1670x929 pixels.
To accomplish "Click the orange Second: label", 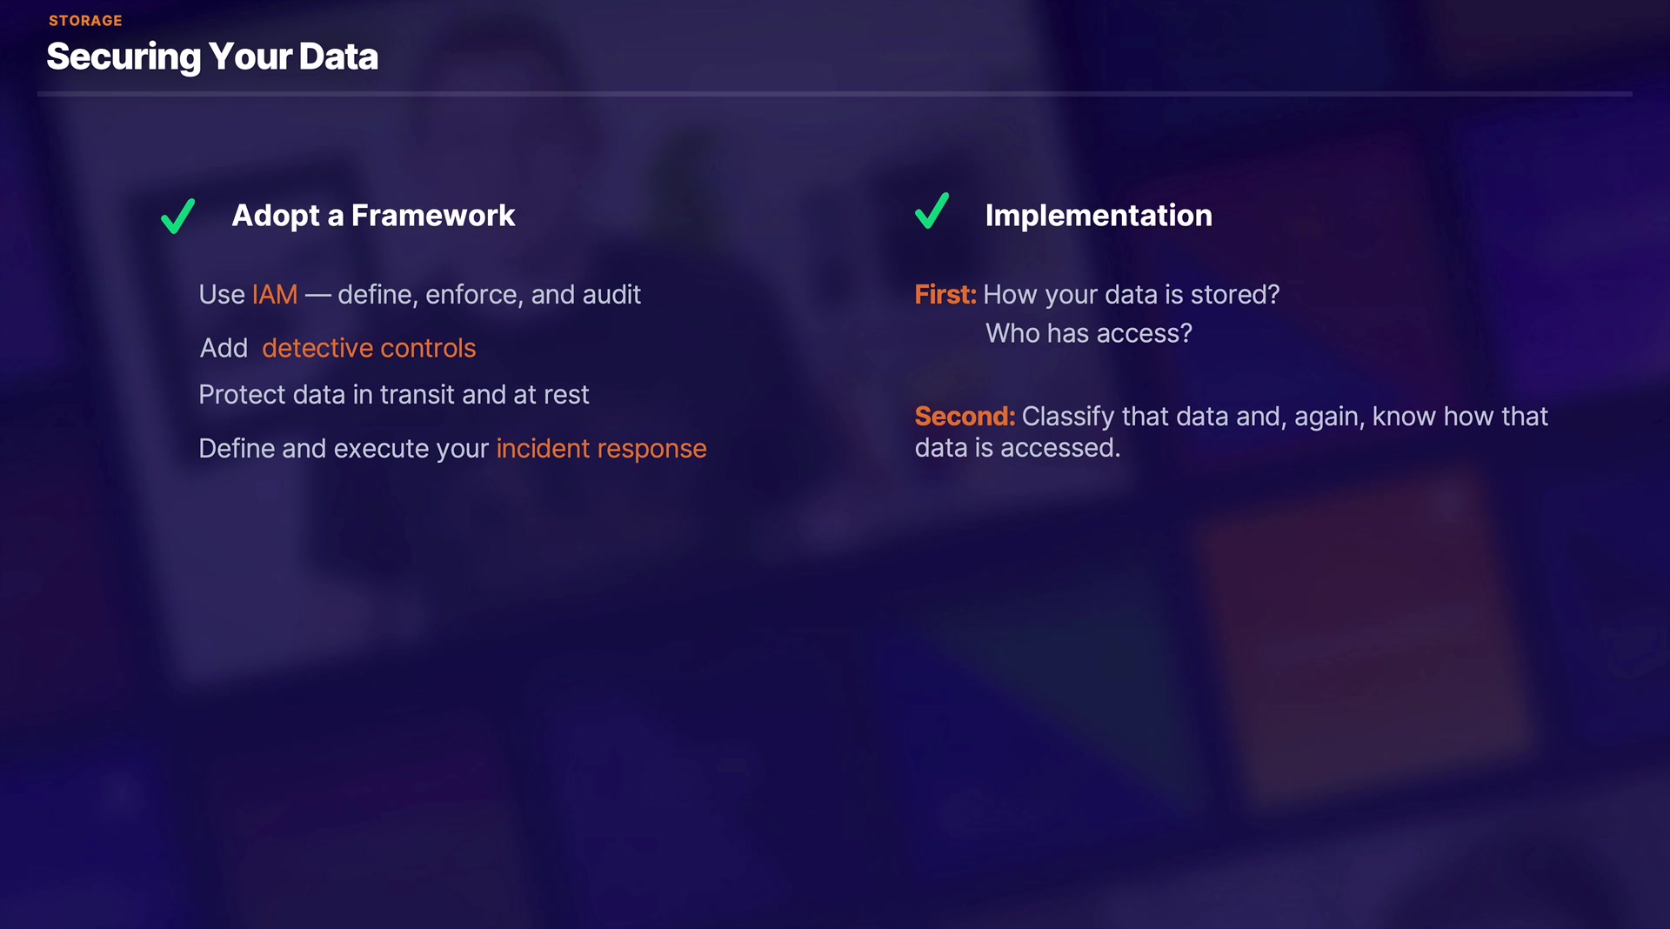I will click(964, 417).
